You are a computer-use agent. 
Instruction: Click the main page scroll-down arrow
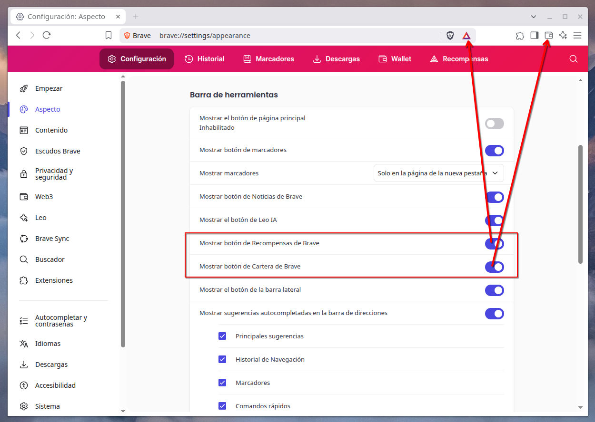pos(580,407)
